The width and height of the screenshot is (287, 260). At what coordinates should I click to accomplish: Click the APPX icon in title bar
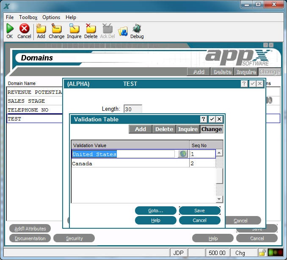7,6
